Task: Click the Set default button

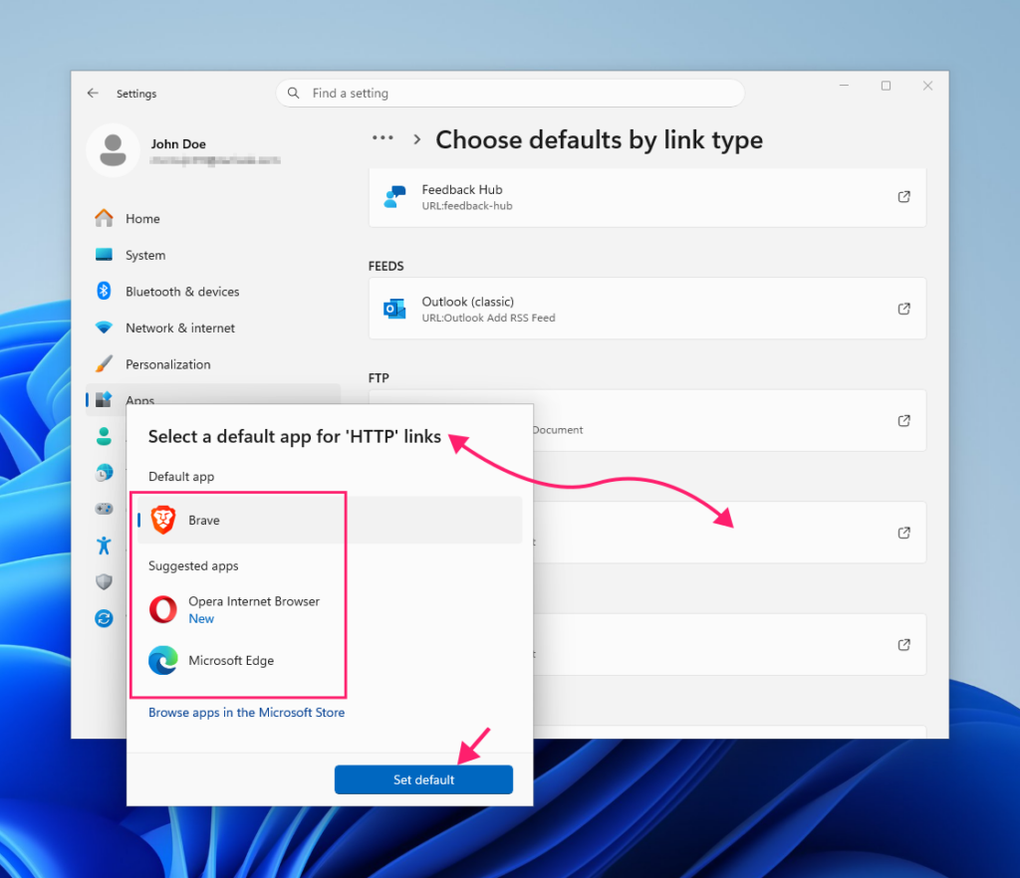Action: [x=423, y=779]
